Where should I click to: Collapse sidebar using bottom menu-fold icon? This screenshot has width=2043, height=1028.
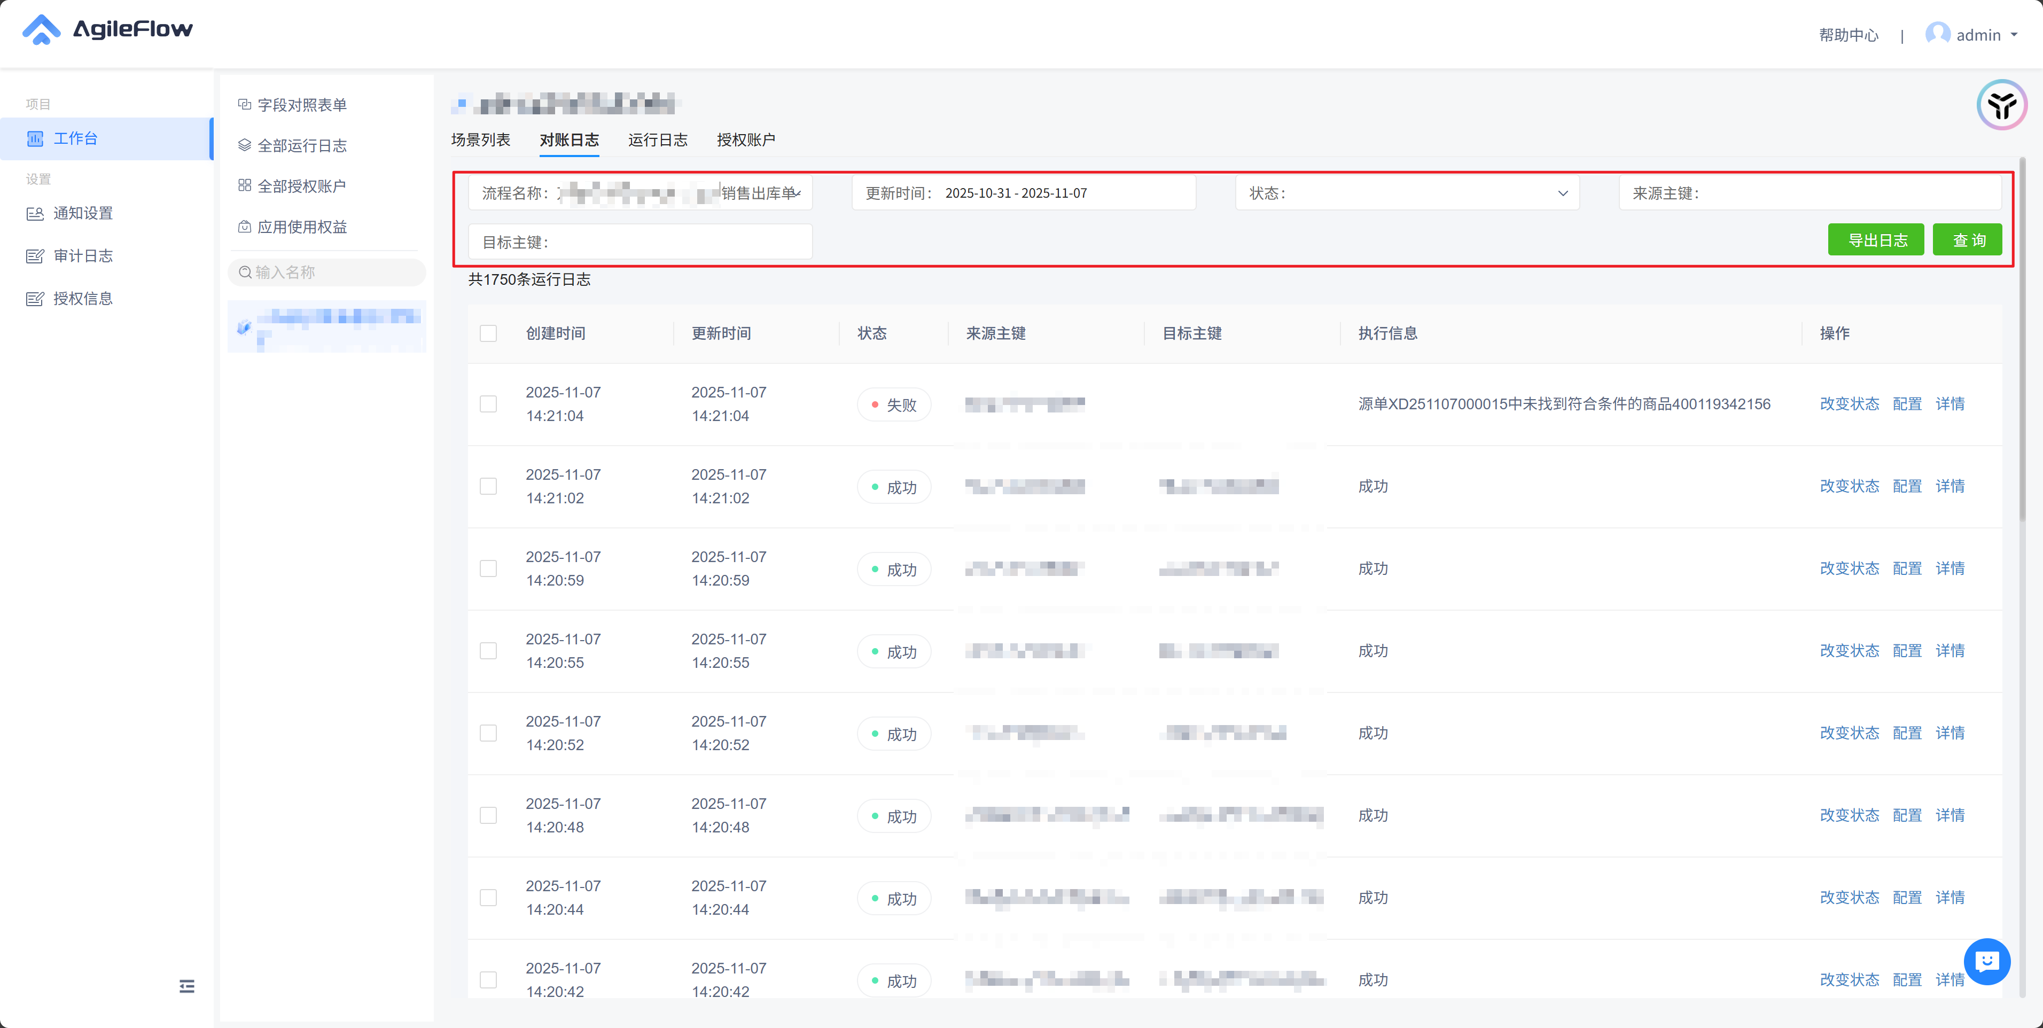(186, 986)
